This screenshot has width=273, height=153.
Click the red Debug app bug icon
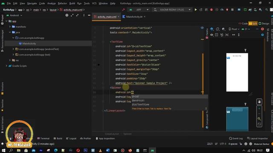[212, 10]
